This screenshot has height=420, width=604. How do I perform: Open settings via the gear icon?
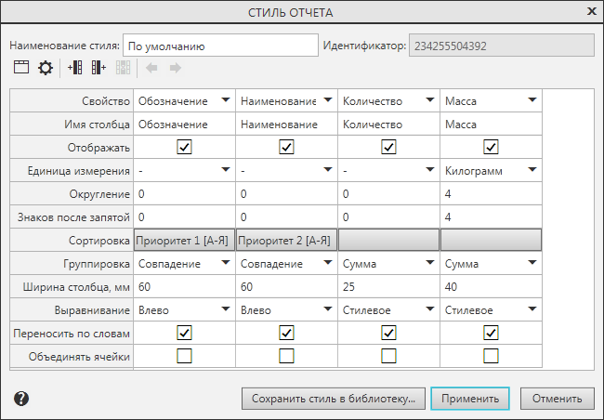tap(45, 68)
